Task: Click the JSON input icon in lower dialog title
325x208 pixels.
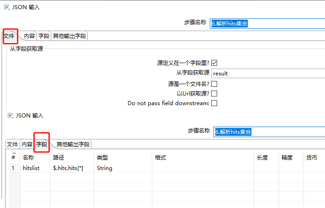Action: click(x=11, y=116)
